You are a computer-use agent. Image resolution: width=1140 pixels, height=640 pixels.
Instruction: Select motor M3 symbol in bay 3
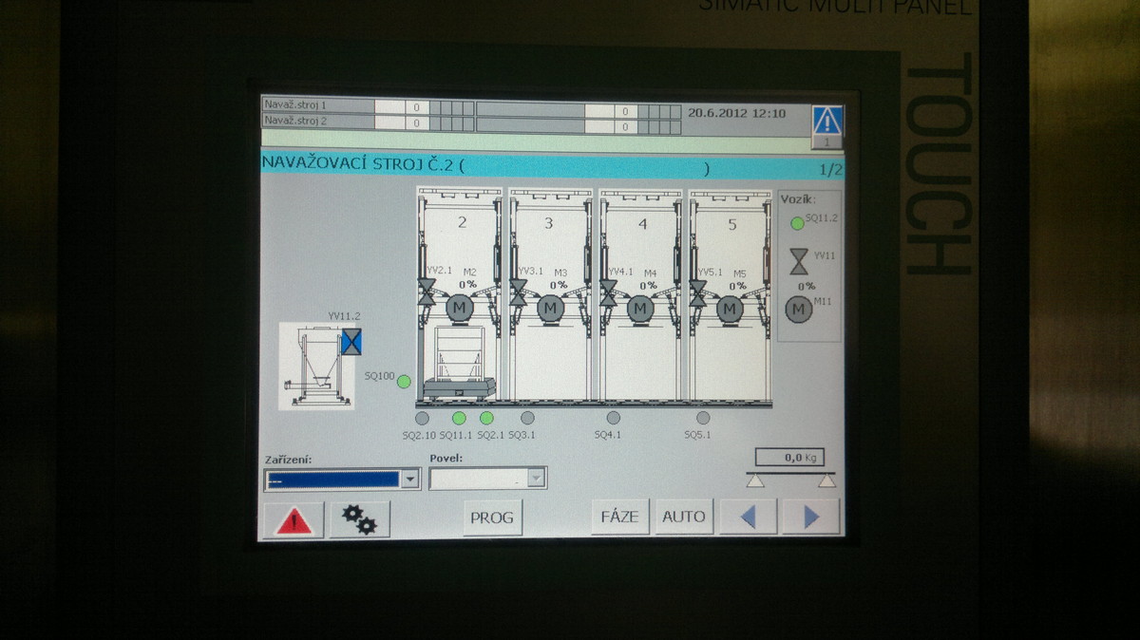coord(550,309)
